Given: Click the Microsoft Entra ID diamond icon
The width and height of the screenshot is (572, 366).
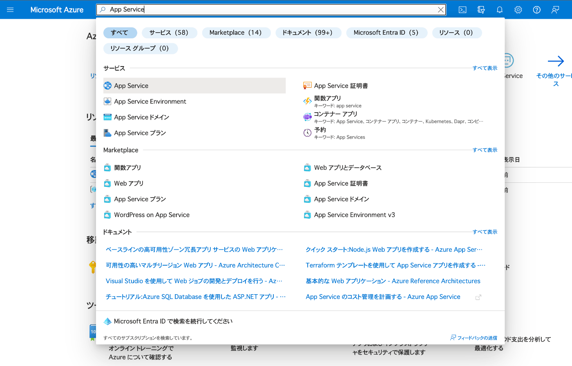Looking at the screenshot, I should point(107,322).
